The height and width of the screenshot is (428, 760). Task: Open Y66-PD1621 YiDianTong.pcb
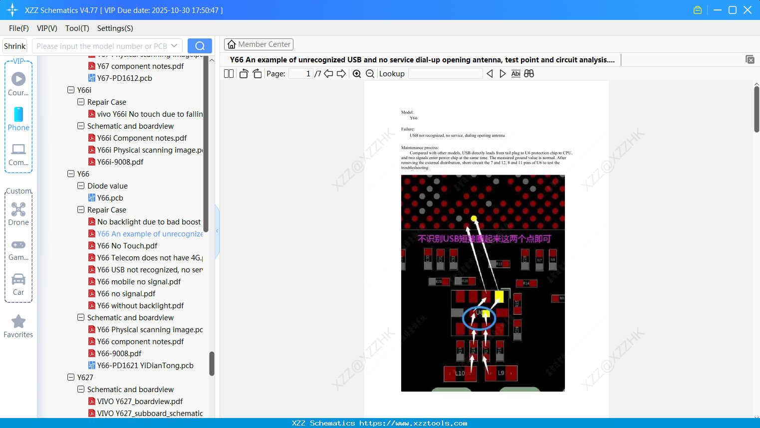[x=141, y=366]
